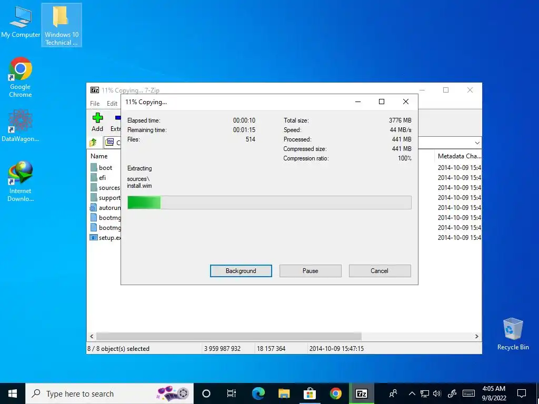Click the '3 959 987 932' status bar value
539x404 pixels.
(x=223, y=349)
